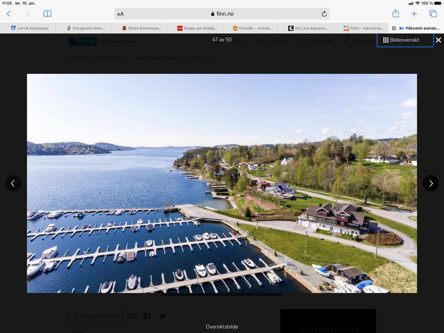Image resolution: width=444 pixels, height=333 pixels.
Task: Tap the Safari back arrow
Action: coord(9,14)
